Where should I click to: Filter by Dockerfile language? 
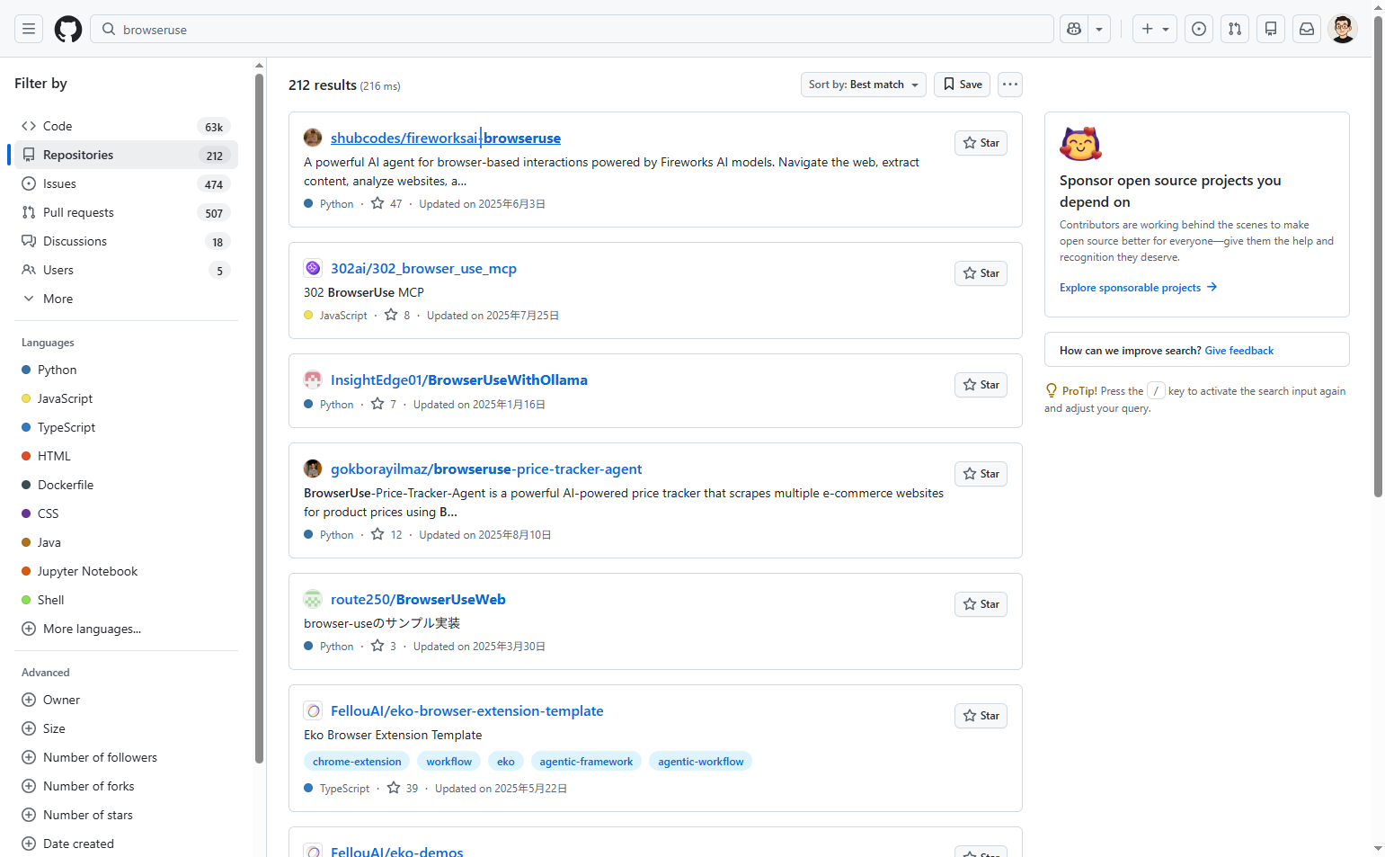[x=126, y=485]
